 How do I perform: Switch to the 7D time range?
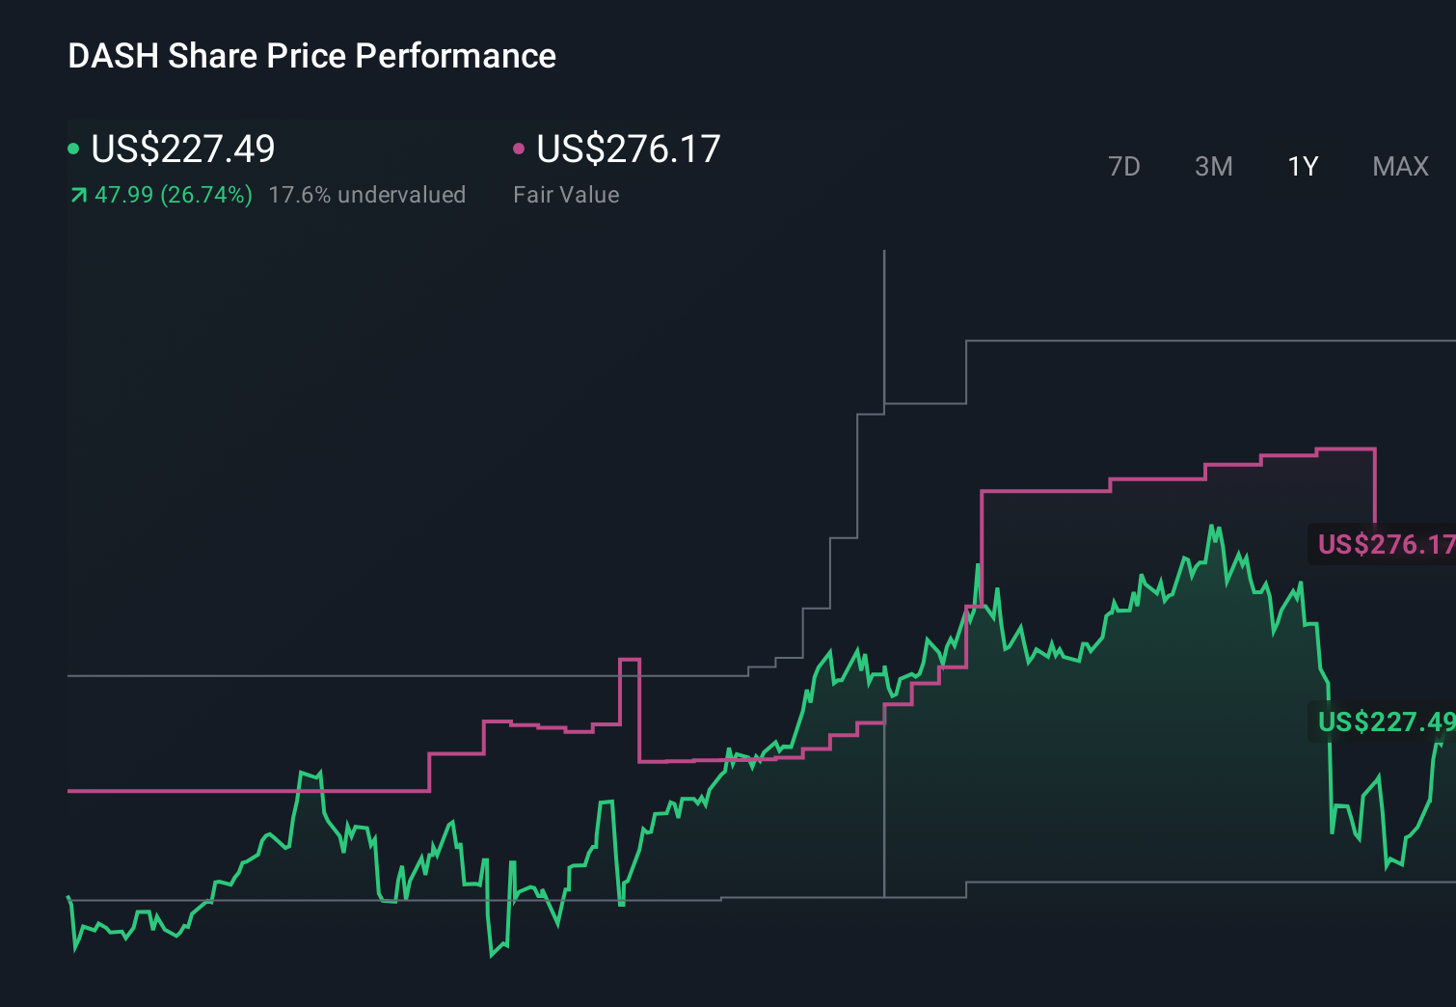[1124, 166]
